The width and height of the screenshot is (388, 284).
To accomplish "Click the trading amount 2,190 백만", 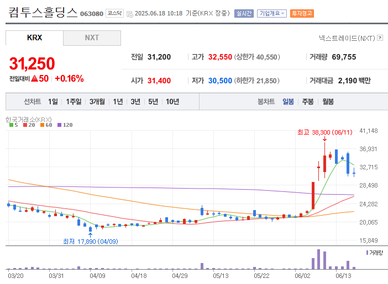I will 354,81.
